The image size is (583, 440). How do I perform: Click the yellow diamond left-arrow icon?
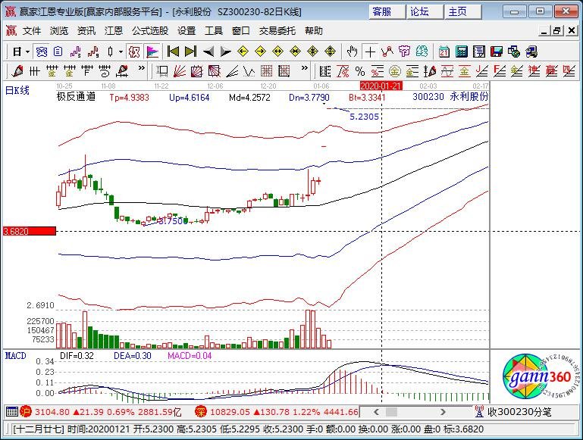point(243,51)
